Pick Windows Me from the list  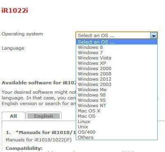click(117, 90)
